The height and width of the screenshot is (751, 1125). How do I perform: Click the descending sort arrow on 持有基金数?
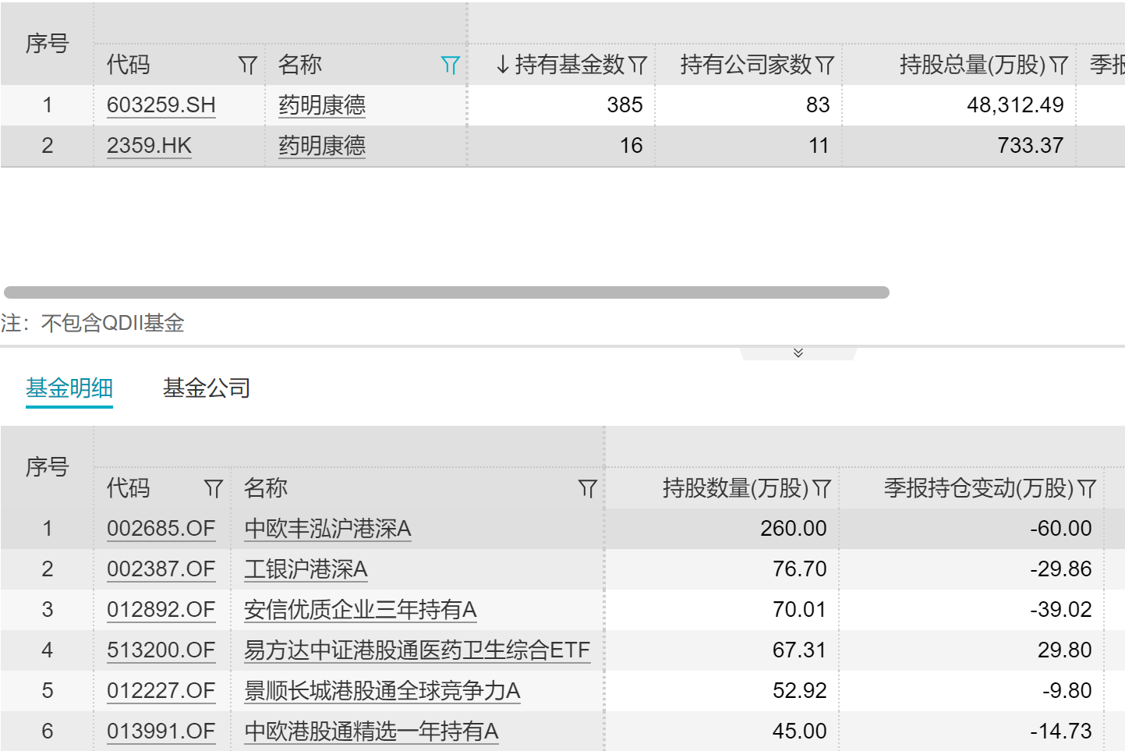pyautogui.click(x=503, y=65)
